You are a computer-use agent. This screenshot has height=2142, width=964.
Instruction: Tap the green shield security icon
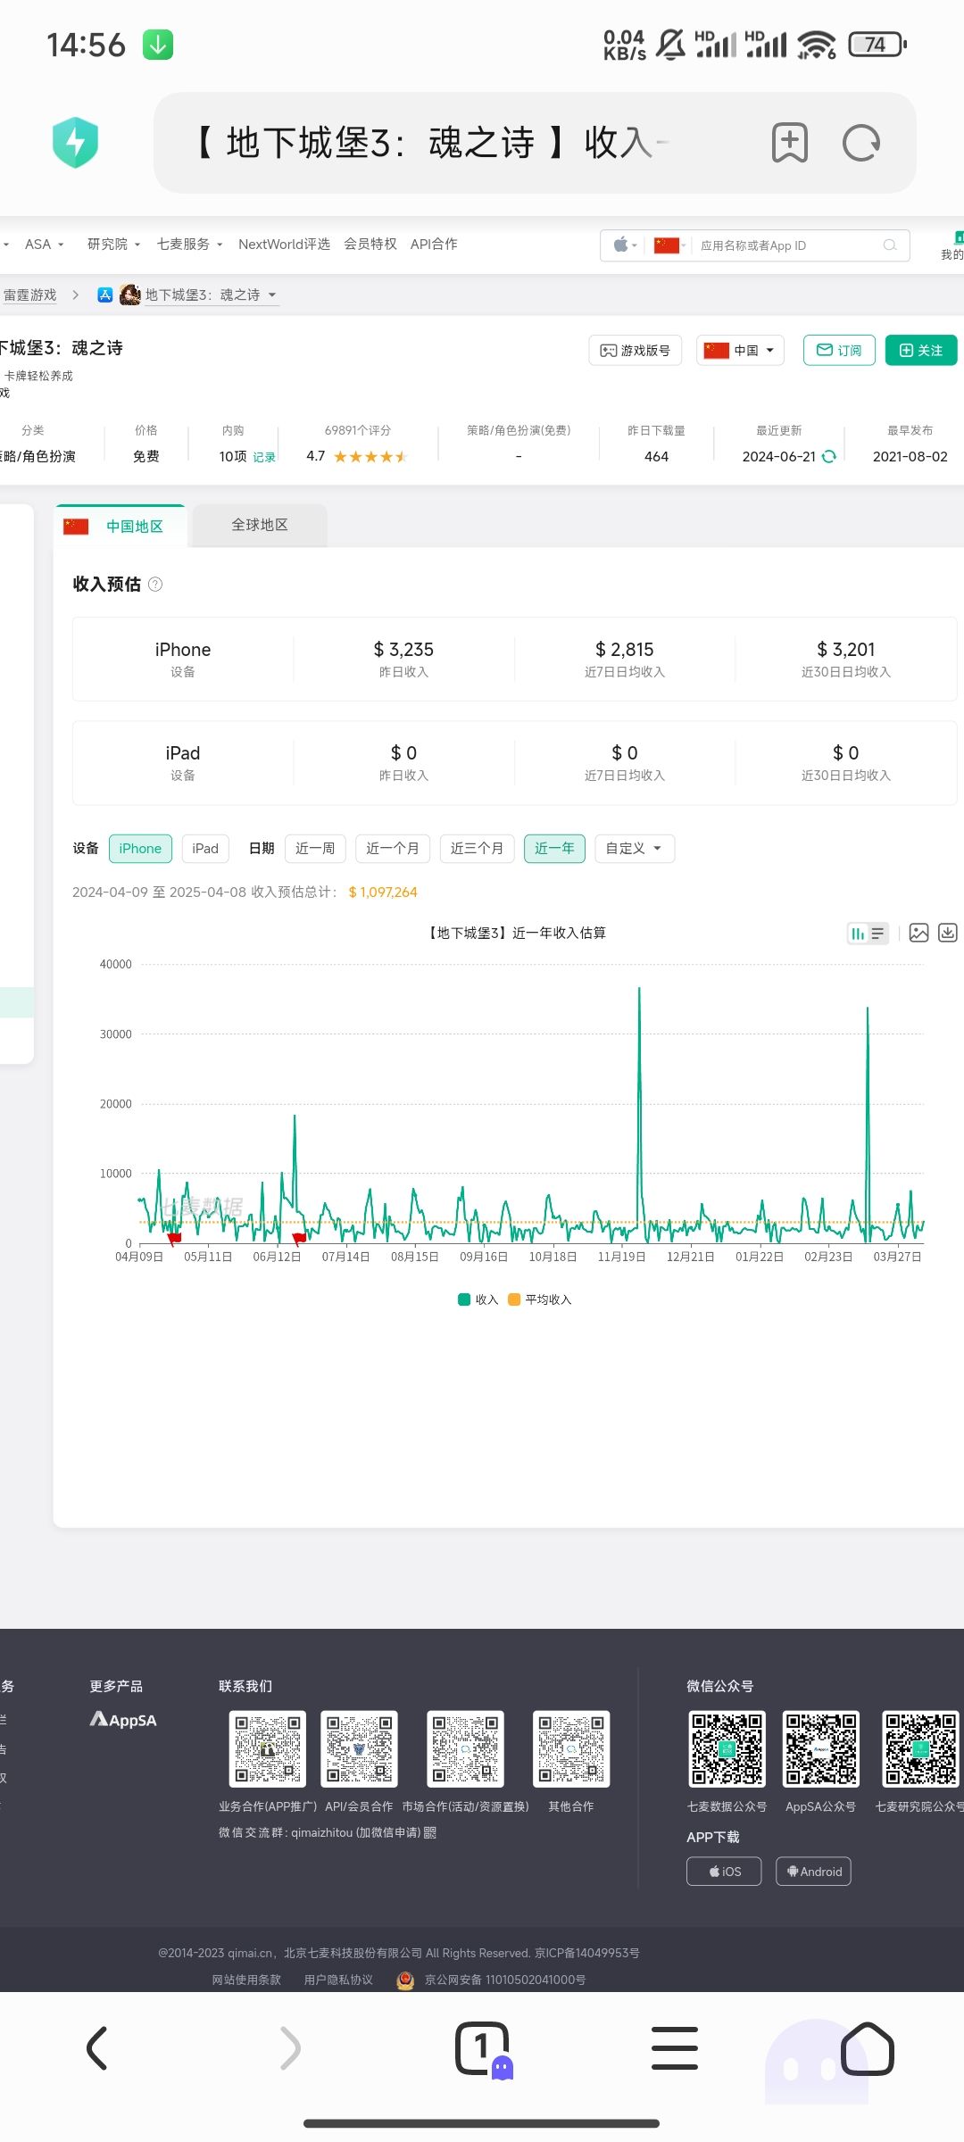click(x=76, y=143)
